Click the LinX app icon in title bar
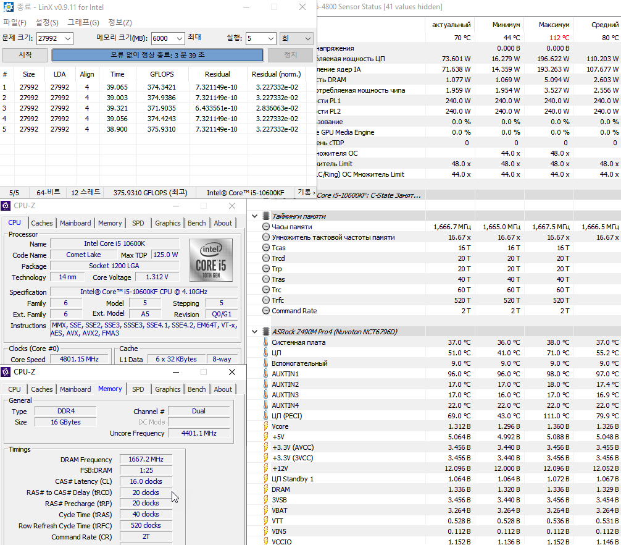Viewport: 621px width, 545px height. pyautogui.click(x=8, y=7)
